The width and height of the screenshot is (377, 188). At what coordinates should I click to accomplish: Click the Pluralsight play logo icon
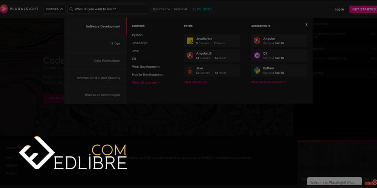3,9
